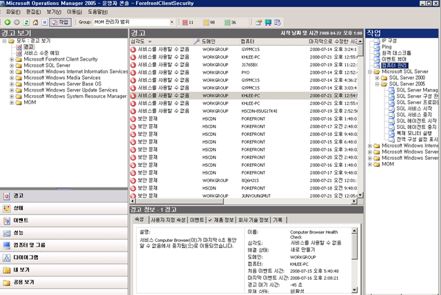Expand Microsoft Windows Media Services node
Screen dimensions: 441x295
pyautogui.click(x=12, y=78)
